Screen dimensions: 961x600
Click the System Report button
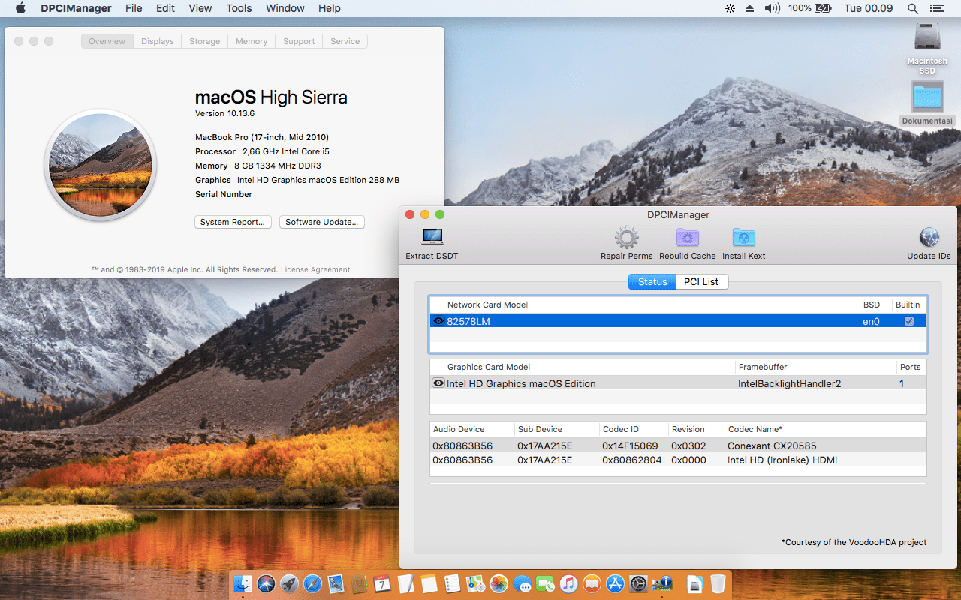pyautogui.click(x=233, y=222)
